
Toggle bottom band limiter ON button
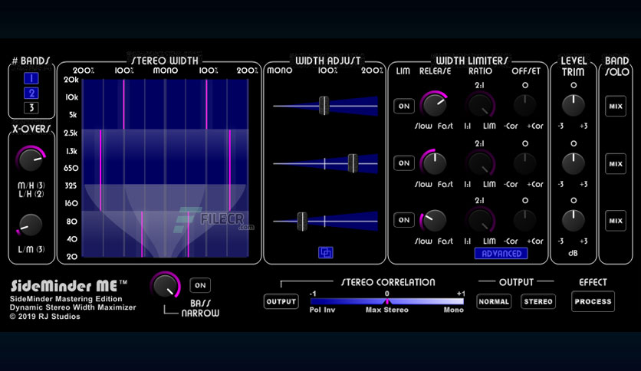[404, 220]
